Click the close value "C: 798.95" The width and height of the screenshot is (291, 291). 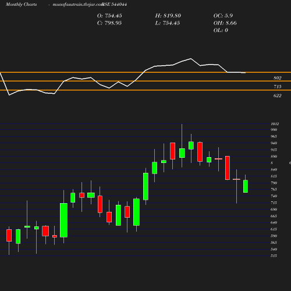tap(109, 23)
